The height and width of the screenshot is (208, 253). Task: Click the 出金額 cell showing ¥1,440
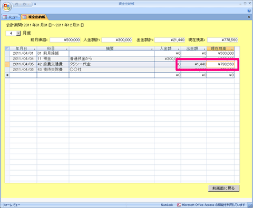click(x=194, y=64)
